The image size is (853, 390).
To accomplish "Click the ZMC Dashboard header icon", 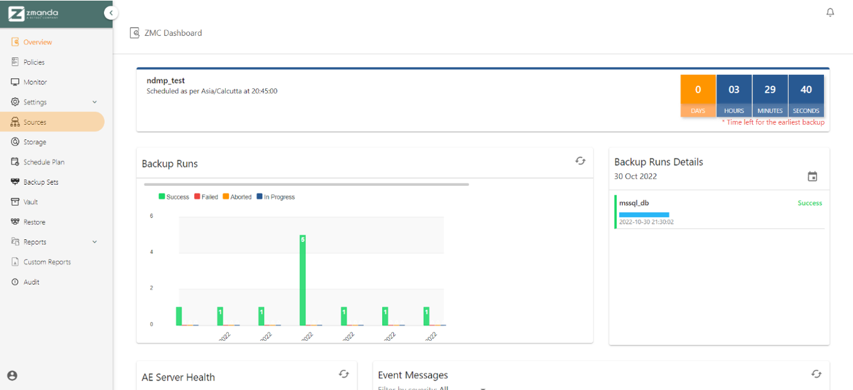I will point(134,33).
